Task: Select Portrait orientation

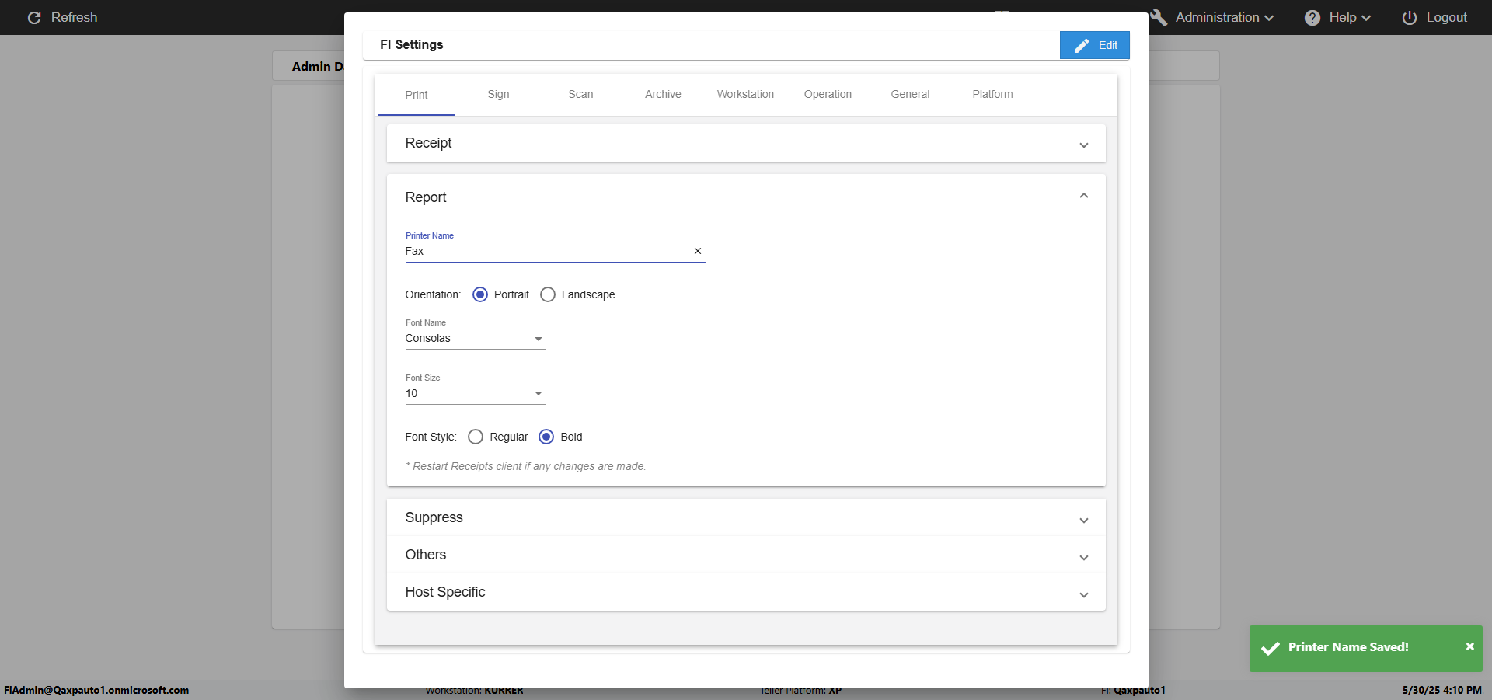Action: 480,294
